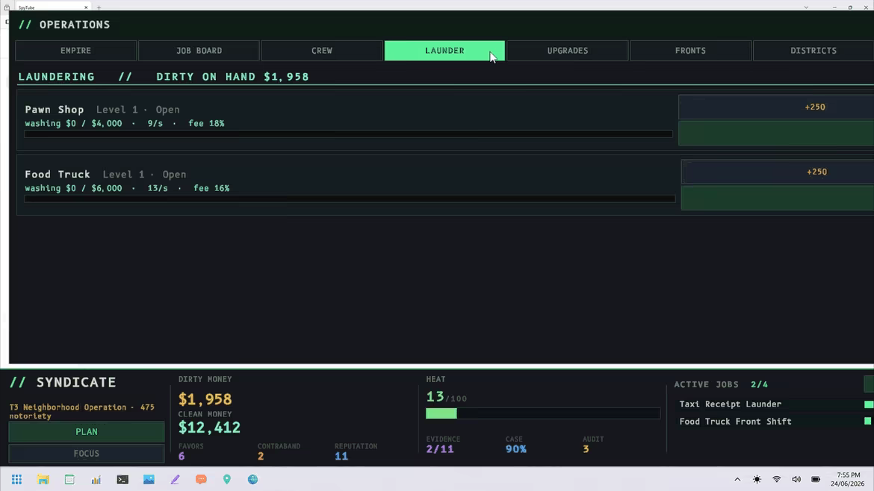Screen dimensions: 874x491
Task: Open Wi-Fi network settings in tray
Action: point(776,479)
